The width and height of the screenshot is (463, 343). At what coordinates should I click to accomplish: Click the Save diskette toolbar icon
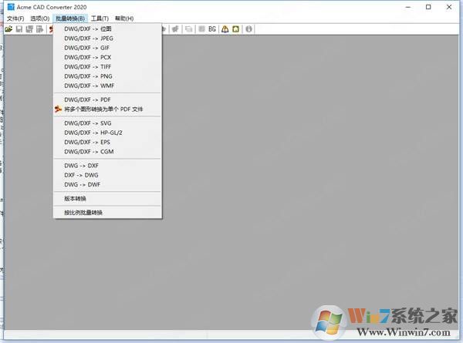point(19,29)
